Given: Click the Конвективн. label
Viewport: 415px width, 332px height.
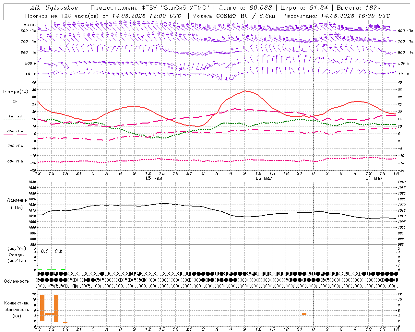Looking at the screenshot, I should point(17,303).
